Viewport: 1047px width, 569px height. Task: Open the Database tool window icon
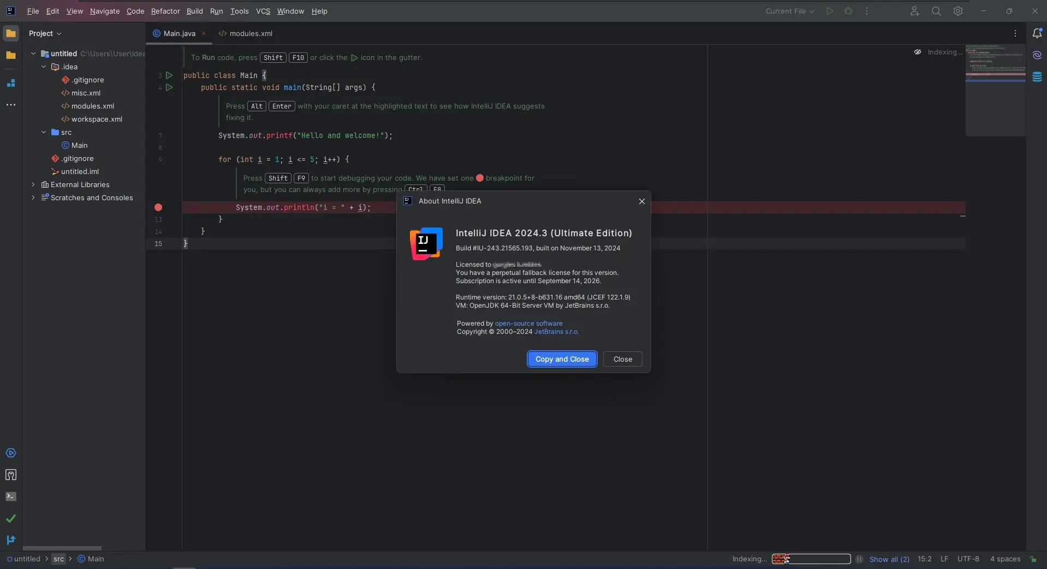click(1038, 77)
